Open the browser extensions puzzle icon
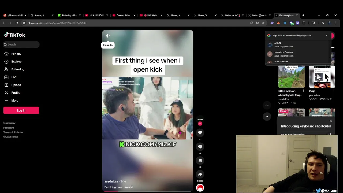Image resolution: width=343 pixels, height=193 pixels. click(304, 23)
